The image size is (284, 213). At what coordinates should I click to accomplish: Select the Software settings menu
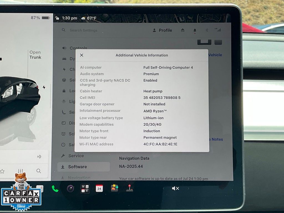(x=84, y=167)
